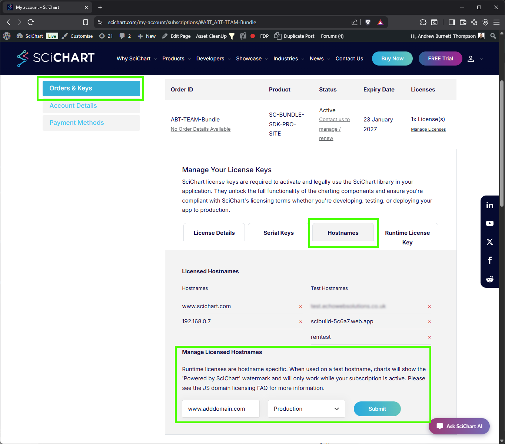
Task: Expand the Production hostname type dropdown
Action: 306,409
